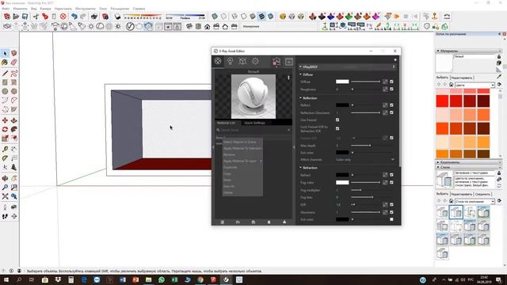Image resolution: width=507 pixels, height=285 pixels.
Task: Select the Line pencil tool
Action: (x=5, y=74)
